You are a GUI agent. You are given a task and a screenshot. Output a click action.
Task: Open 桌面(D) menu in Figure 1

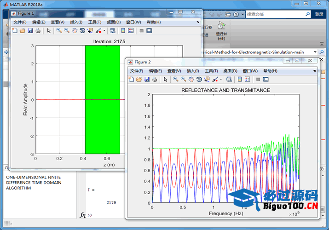[x=114, y=22]
